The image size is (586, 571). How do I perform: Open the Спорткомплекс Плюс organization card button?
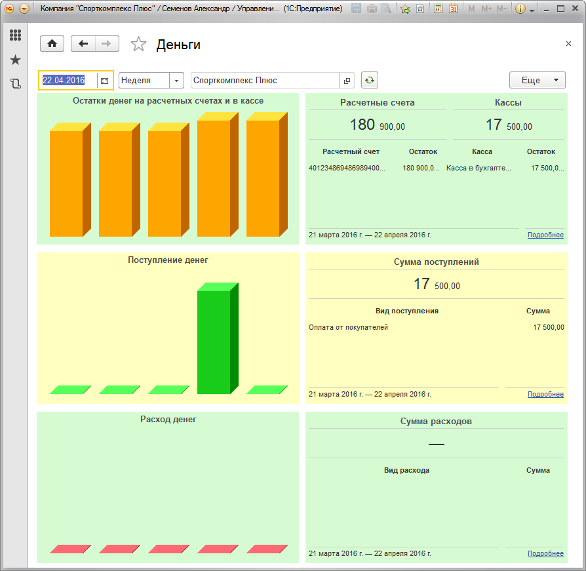(x=347, y=81)
